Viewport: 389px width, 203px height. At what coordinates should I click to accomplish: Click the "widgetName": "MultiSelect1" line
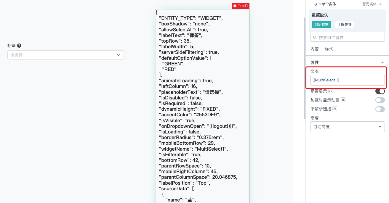(193, 149)
